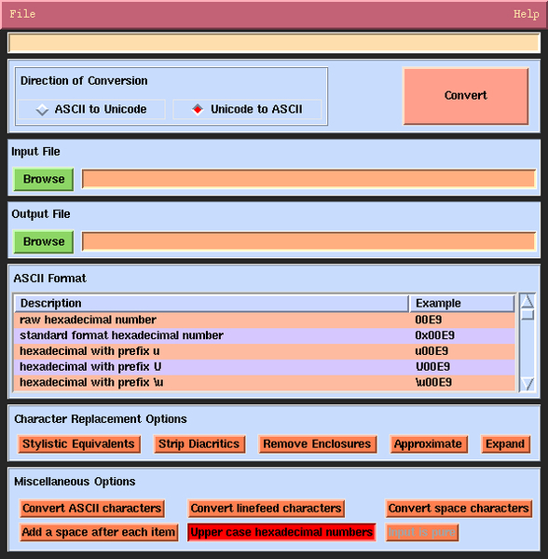
Task: Toggle Add a space after each item
Action: (99, 532)
